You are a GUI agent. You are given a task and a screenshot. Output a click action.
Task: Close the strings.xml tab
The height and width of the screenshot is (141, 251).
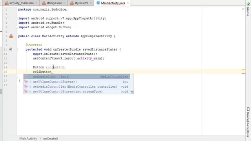point(64,3)
